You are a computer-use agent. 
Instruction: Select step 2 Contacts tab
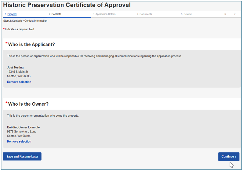click(56, 14)
